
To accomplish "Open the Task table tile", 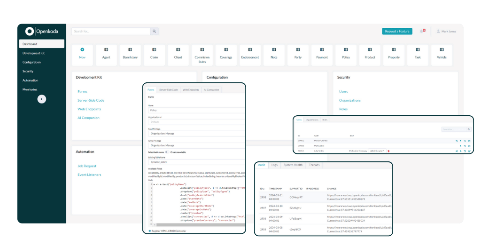I will pyautogui.click(x=418, y=55).
